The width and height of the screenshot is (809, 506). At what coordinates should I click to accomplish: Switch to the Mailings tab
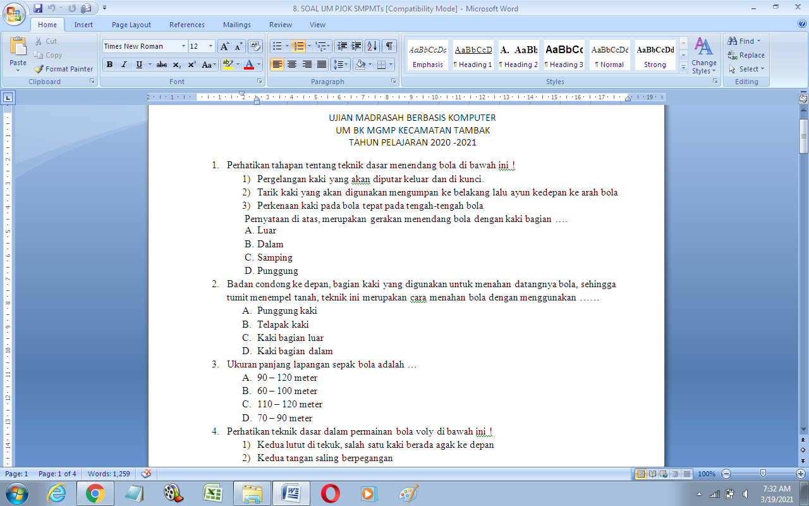point(237,25)
